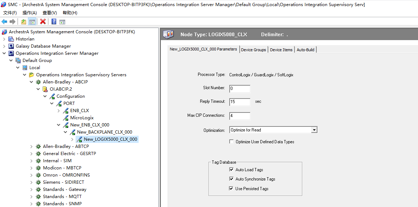Open the 文件(F) menu
Viewport: 418px width, 207px height.
click(x=10, y=13)
